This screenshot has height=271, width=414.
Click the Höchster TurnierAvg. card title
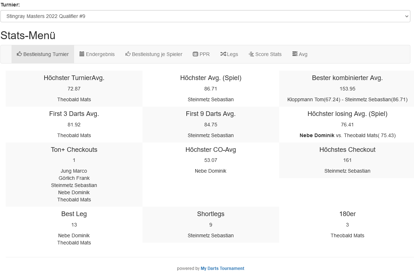click(74, 78)
